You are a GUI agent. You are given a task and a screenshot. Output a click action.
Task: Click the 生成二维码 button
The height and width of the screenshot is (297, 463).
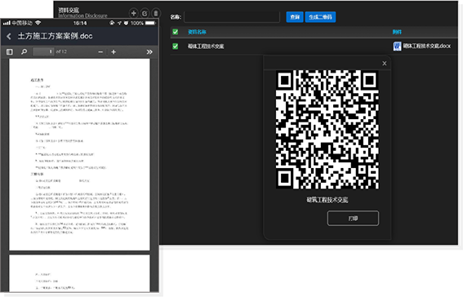(x=320, y=17)
